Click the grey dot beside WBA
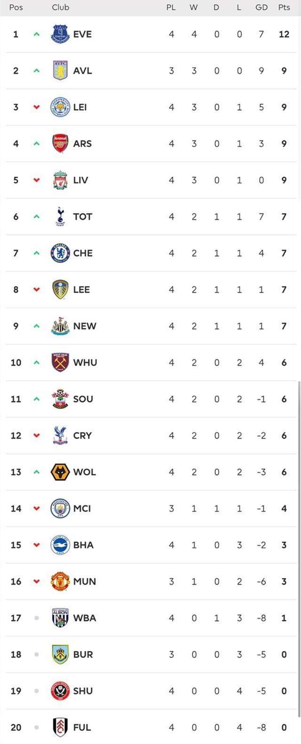The width and height of the screenshot is (301, 744). click(37, 618)
